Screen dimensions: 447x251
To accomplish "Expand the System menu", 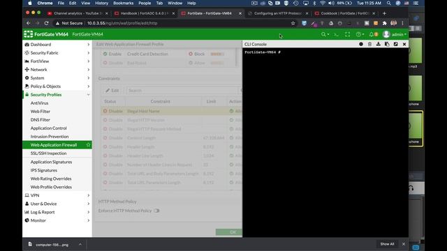I will [57, 78].
